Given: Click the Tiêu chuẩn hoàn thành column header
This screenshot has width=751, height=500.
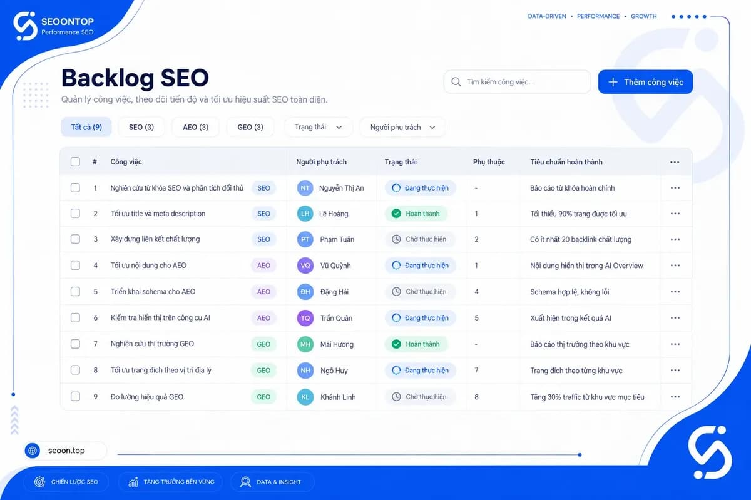Looking at the screenshot, I should (x=566, y=162).
